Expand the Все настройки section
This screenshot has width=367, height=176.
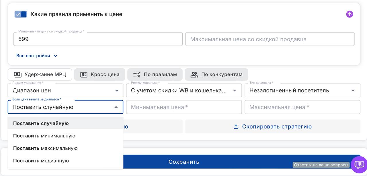pos(37,56)
